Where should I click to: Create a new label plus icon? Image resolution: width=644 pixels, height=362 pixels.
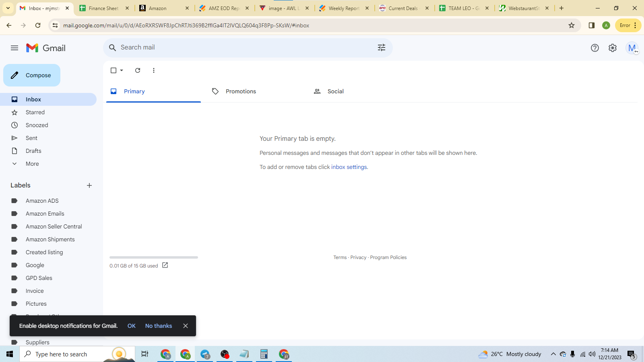(89, 185)
